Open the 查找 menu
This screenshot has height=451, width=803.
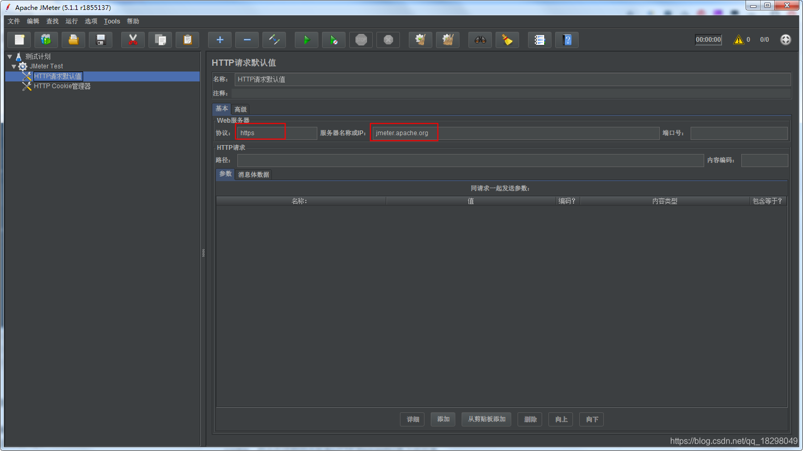click(52, 21)
